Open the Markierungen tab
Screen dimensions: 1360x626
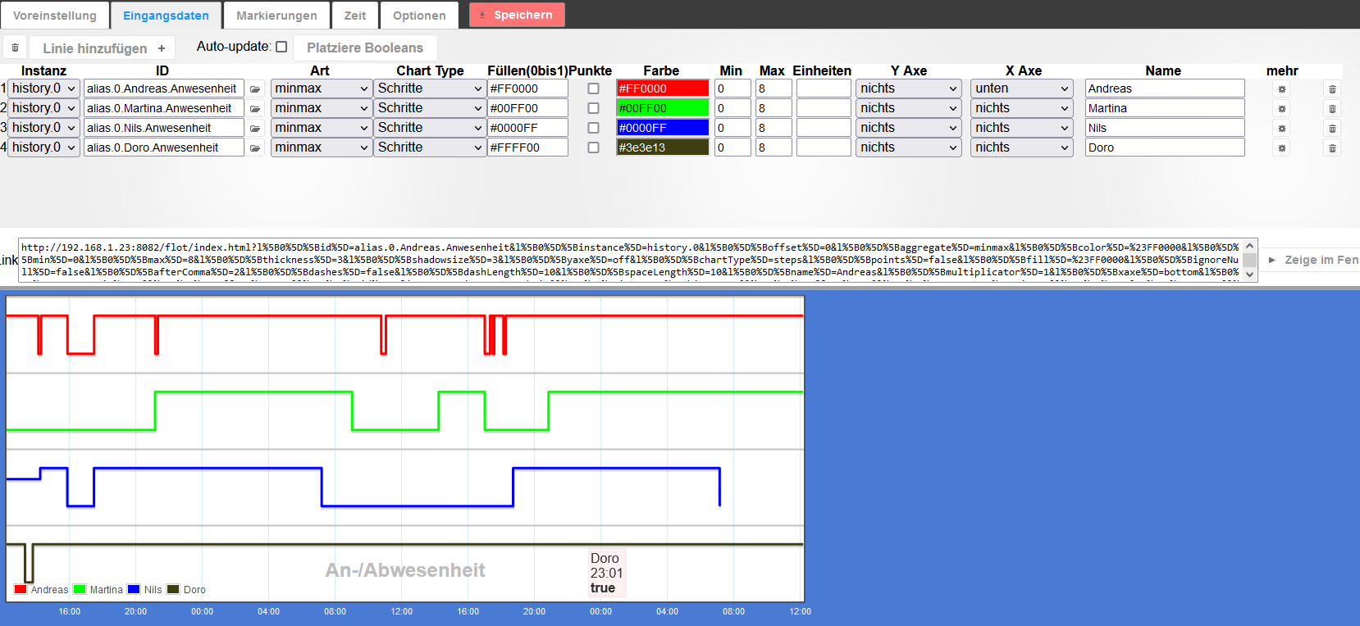[x=276, y=16]
